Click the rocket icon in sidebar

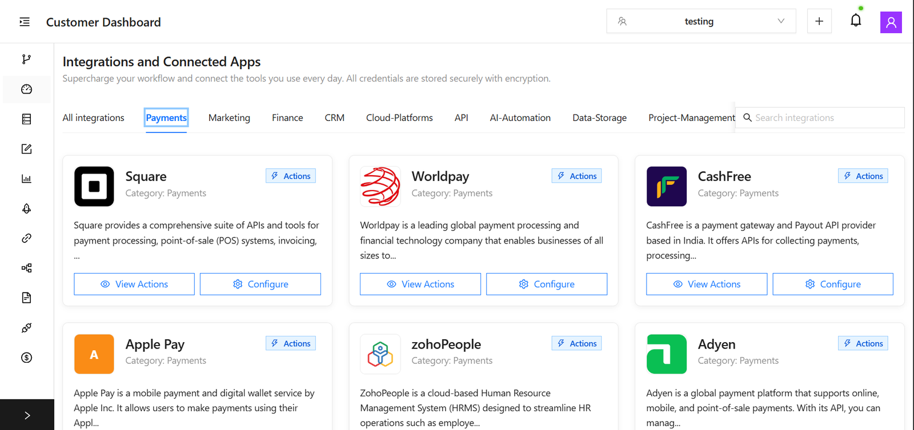tap(26, 209)
